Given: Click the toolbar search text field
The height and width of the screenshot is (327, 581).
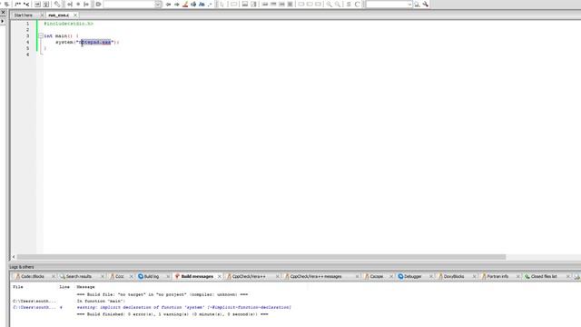Looking at the screenshot, I should 387,4.
